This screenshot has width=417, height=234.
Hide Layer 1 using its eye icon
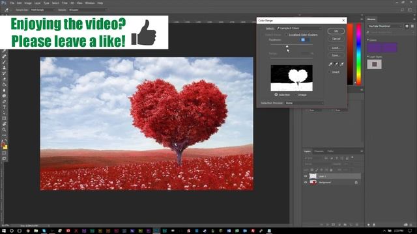(306, 176)
